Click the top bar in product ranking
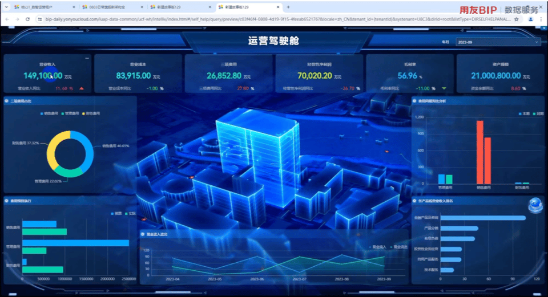The image size is (548, 297). click(483, 218)
